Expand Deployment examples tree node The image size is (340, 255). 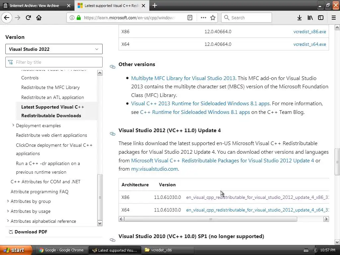pyautogui.click(x=13, y=125)
